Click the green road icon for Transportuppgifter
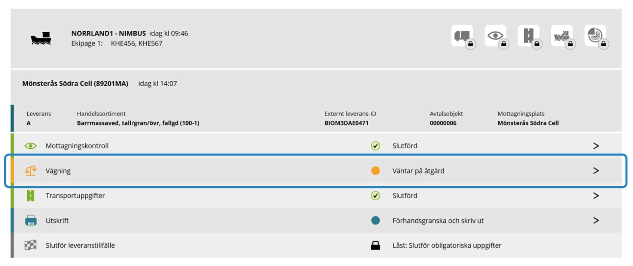 click(x=31, y=195)
